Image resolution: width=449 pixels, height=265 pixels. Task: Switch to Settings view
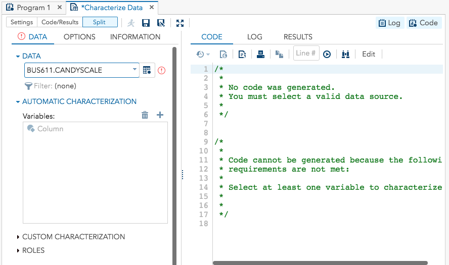(x=22, y=22)
